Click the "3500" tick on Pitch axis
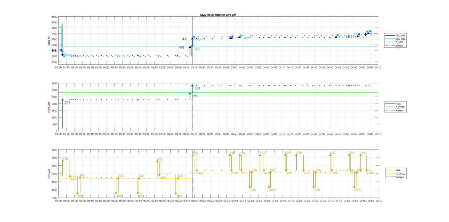This screenshot has height=222, width=449. click(55, 84)
